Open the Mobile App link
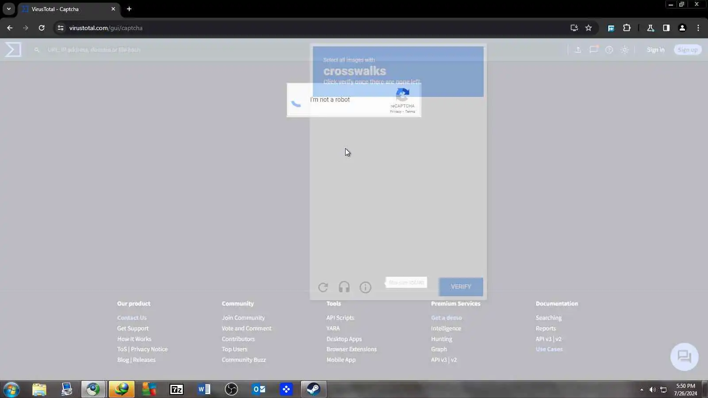 point(341,360)
